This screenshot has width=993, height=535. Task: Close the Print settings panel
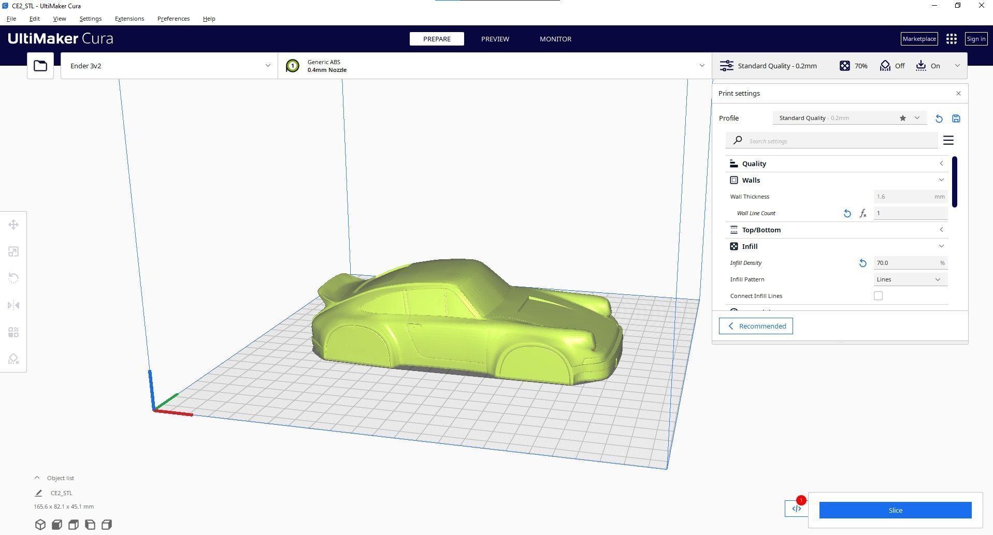pyautogui.click(x=958, y=93)
